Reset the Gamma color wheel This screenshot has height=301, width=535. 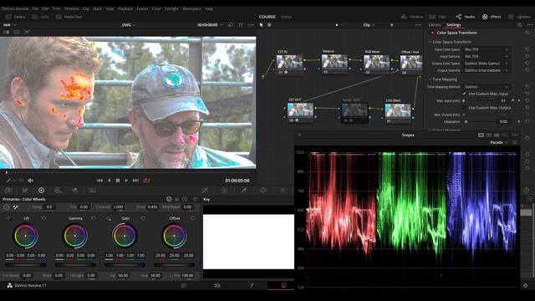point(94,218)
